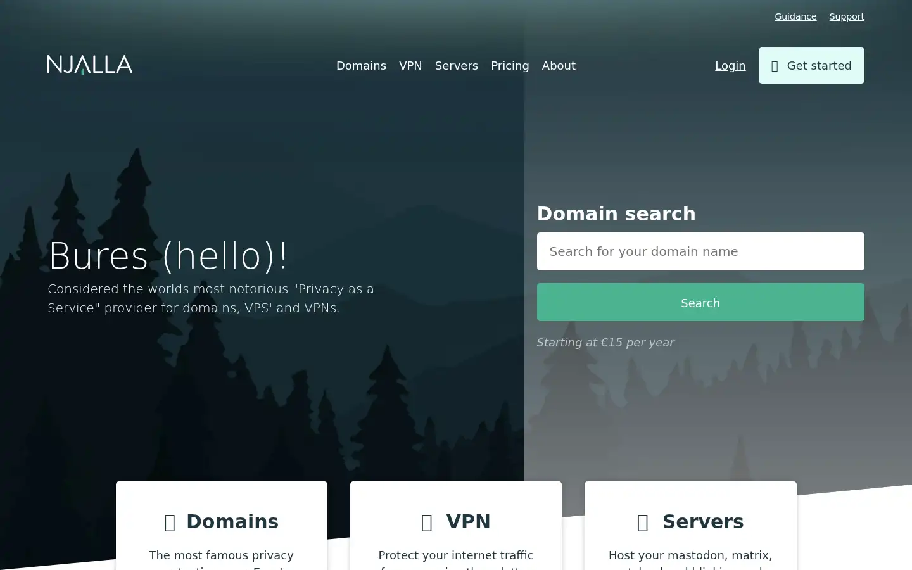Click the green Search button

[x=700, y=302]
